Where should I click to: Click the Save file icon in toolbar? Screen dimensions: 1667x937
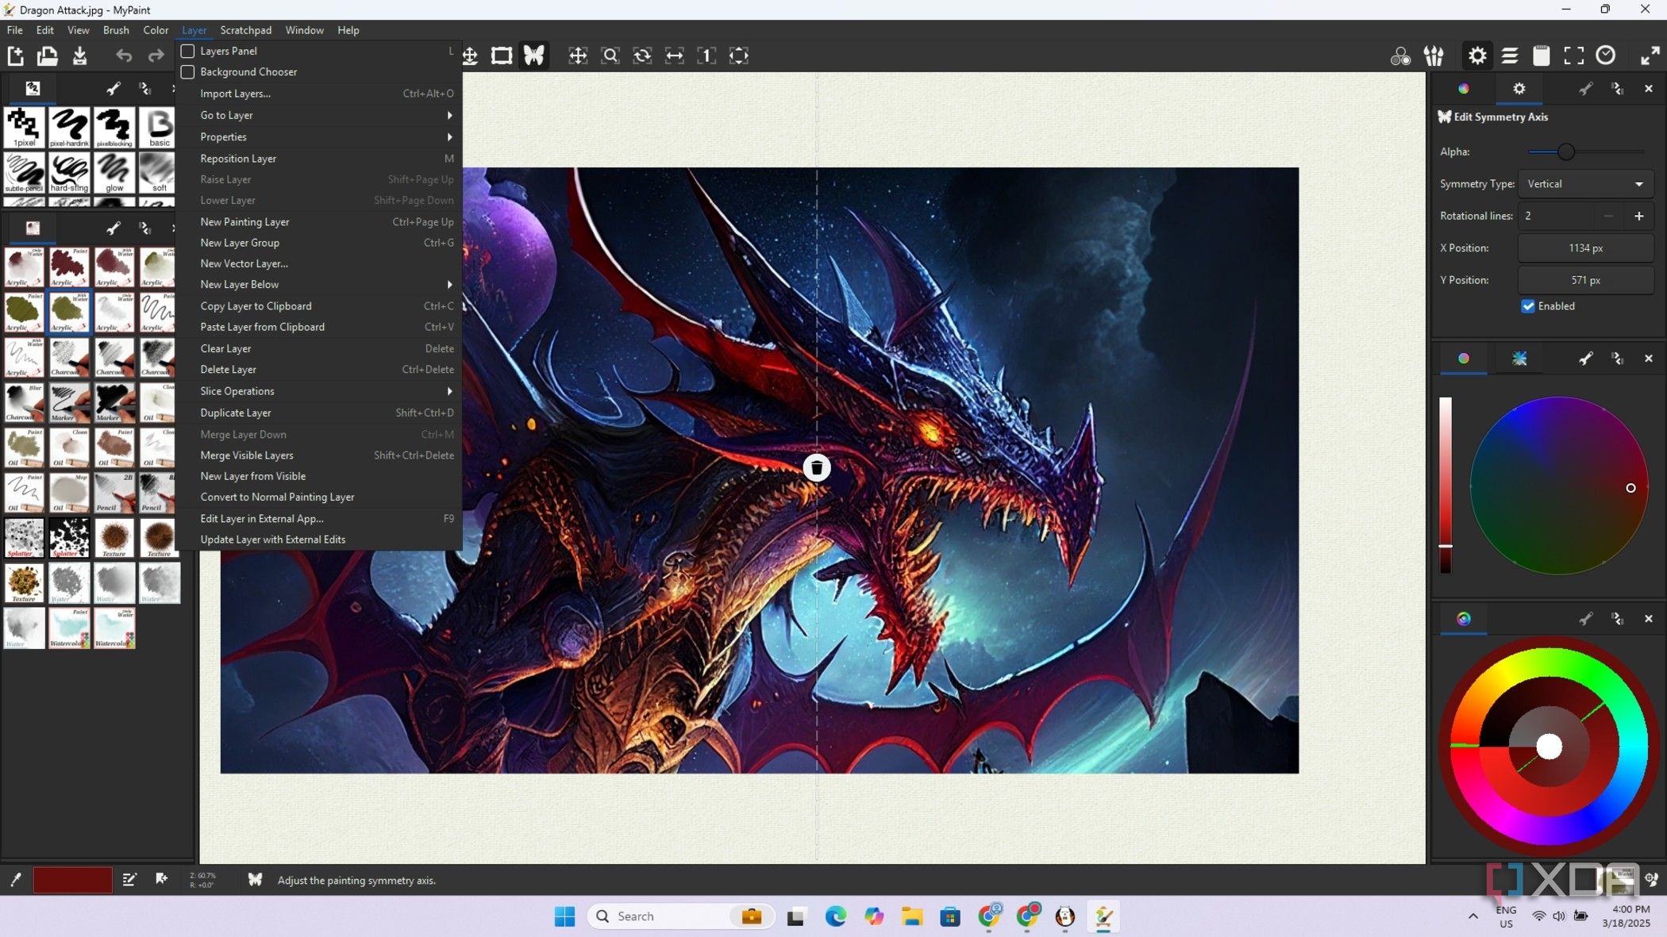pyautogui.click(x=80, y=56)
